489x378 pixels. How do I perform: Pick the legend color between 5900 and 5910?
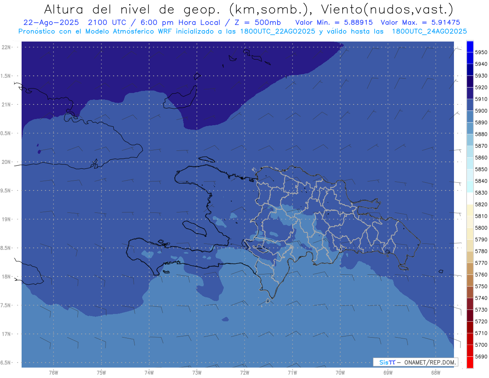click(469, 105)
